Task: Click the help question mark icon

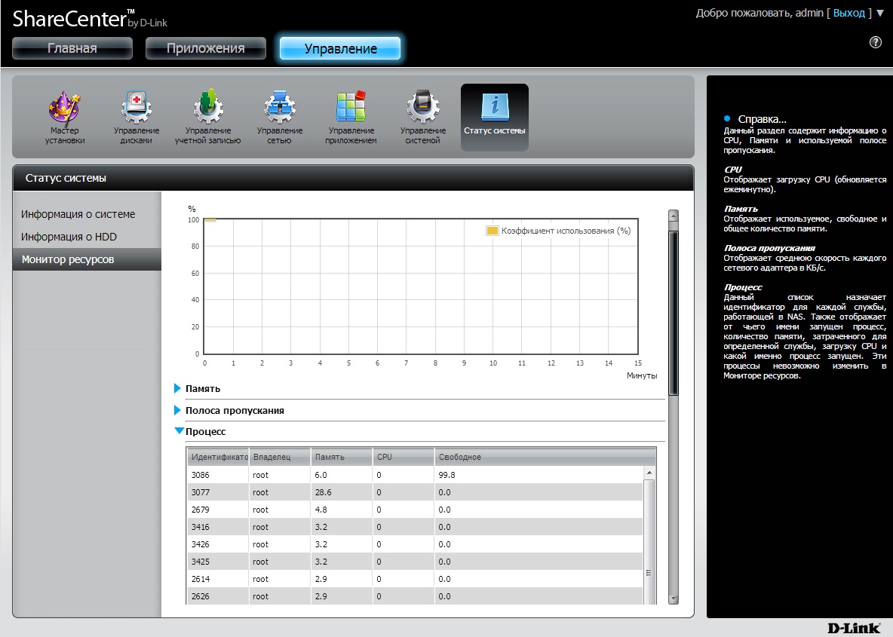Action: 876,42
